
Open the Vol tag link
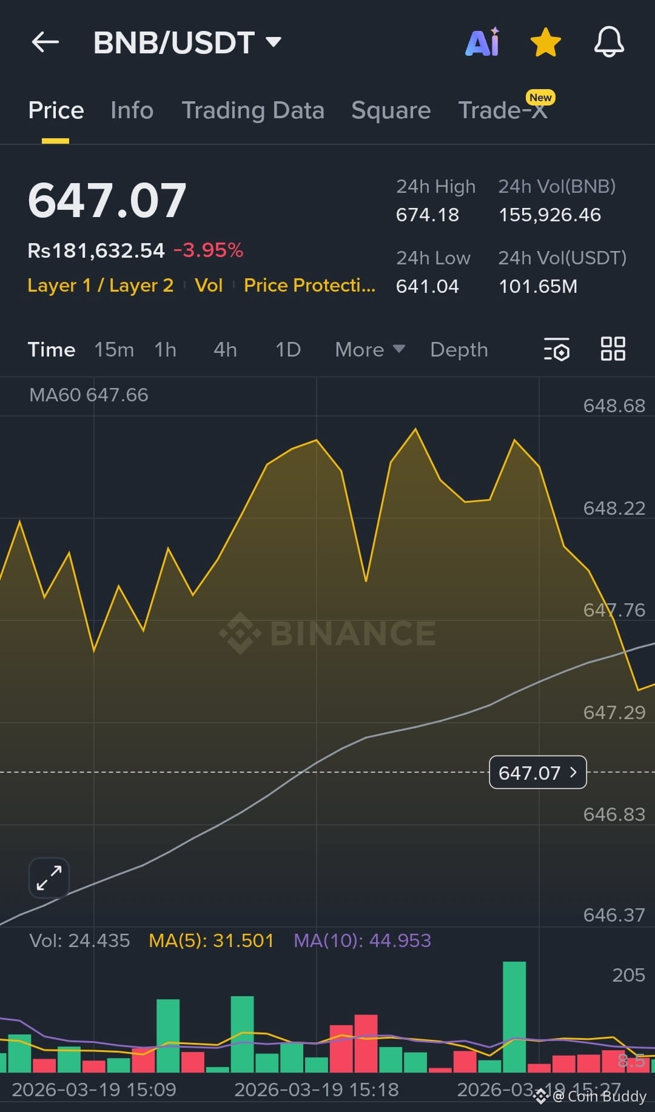point(209,285)
